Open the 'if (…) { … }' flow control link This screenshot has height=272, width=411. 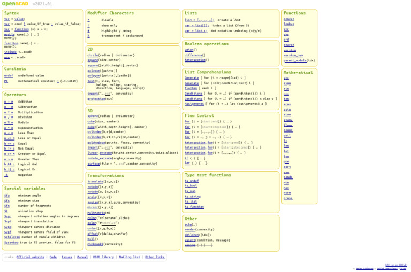pos(186,158)
